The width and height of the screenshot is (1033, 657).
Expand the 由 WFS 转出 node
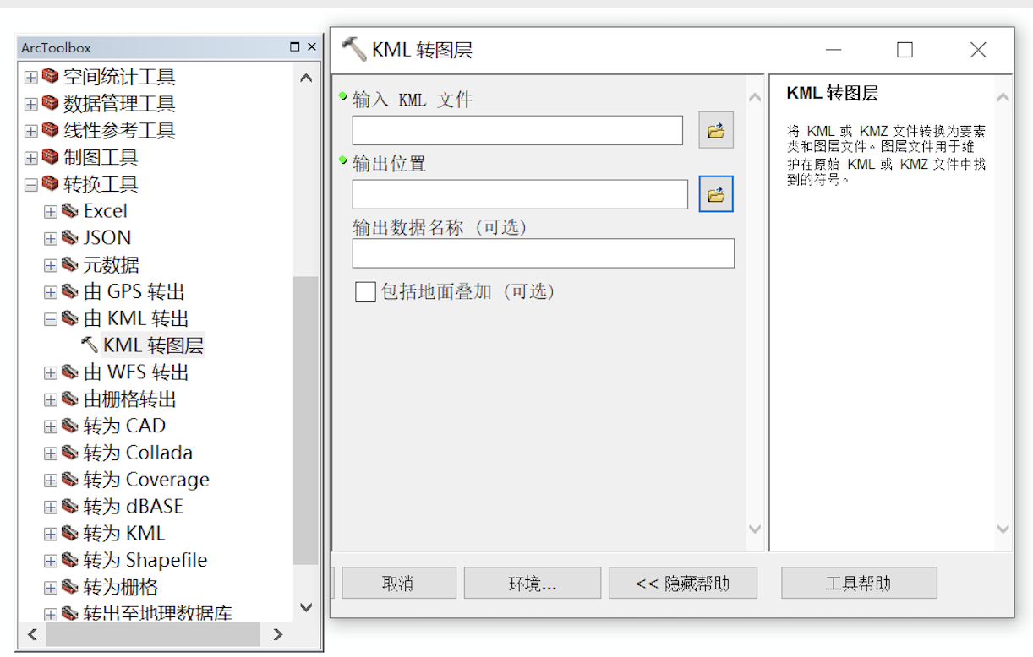[49, 372]
